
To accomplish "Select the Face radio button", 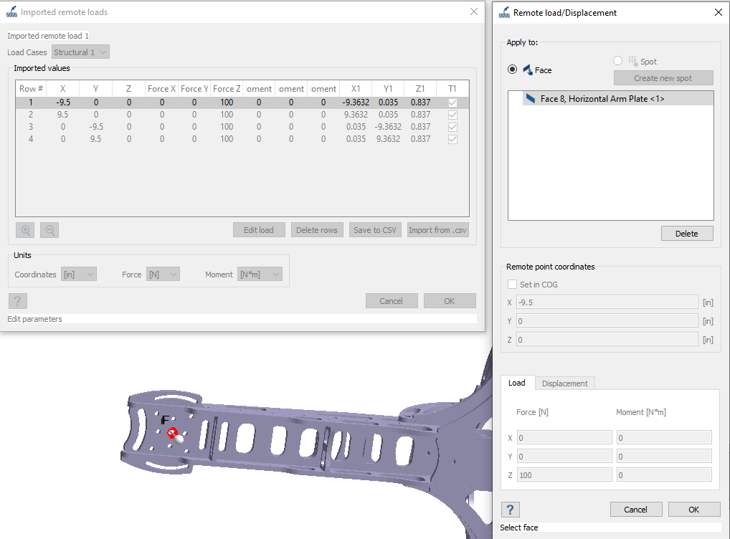I will (x=512, y=70).
